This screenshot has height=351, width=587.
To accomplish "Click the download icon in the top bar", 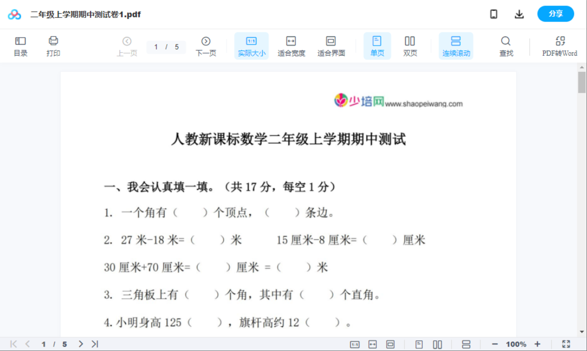I will [x=519, y=14].
